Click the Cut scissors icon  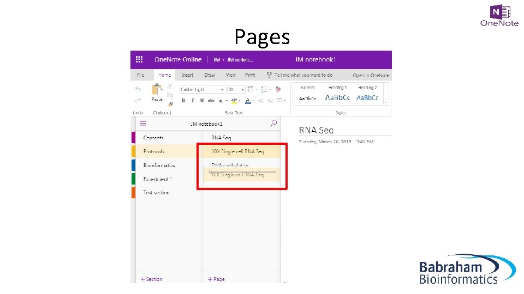click(170, 87)
